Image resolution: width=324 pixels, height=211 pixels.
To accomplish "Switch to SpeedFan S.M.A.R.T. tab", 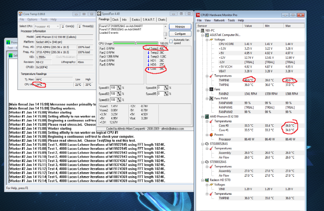I will 149,19.
